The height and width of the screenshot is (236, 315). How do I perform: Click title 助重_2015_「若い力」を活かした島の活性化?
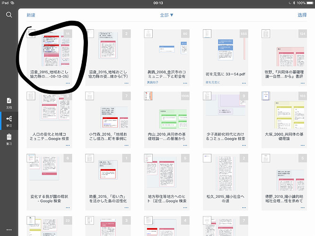pyautogui.click(x=108, y=199)
